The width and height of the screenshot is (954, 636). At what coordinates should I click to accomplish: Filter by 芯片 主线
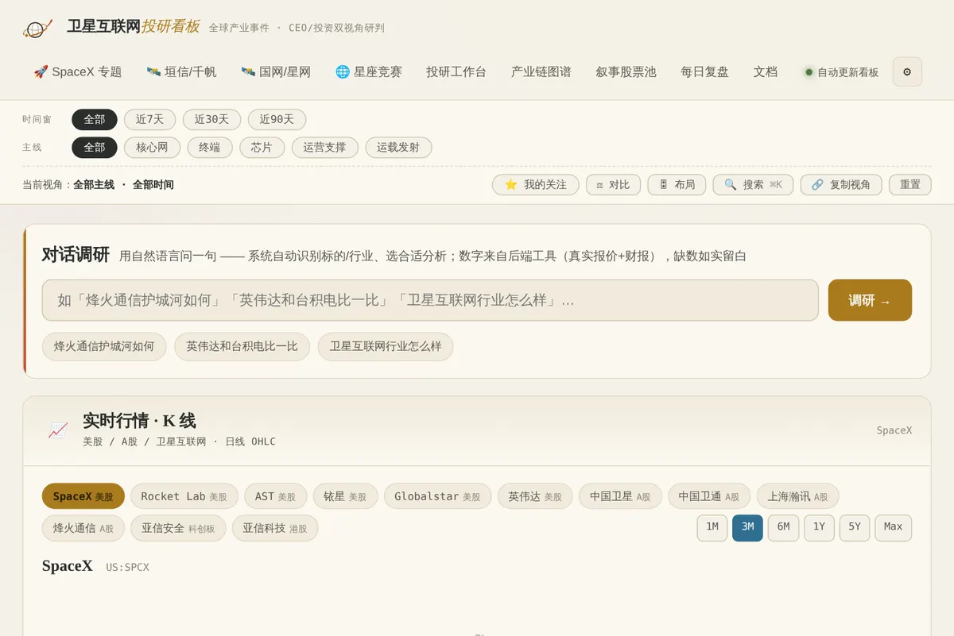(262, 148)
